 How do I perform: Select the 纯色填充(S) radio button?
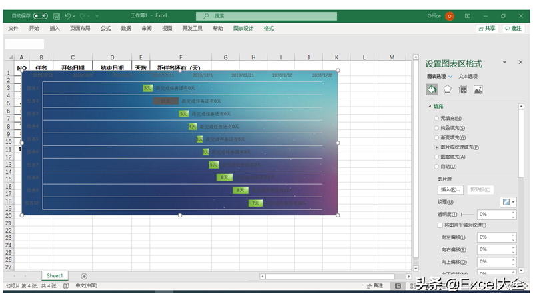[436, 128]
